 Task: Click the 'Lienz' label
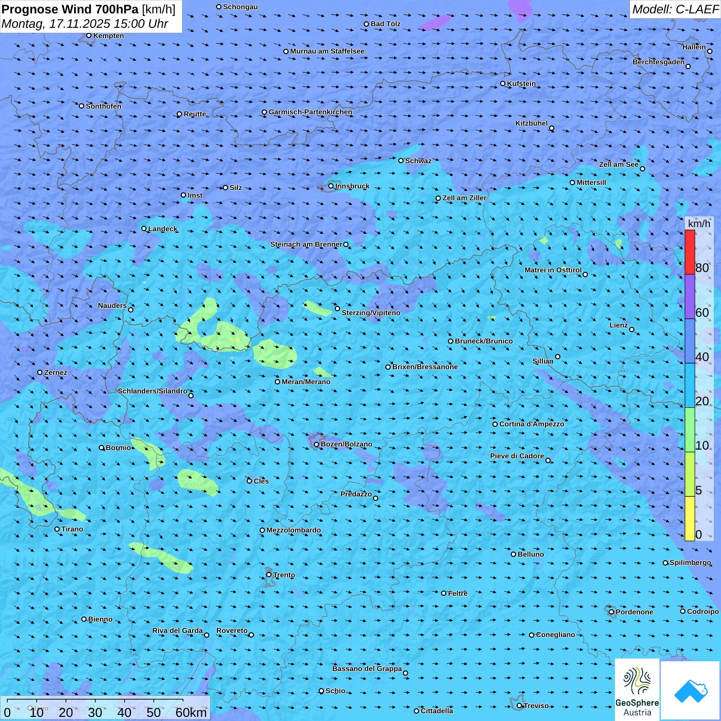[x=619, y=325]
